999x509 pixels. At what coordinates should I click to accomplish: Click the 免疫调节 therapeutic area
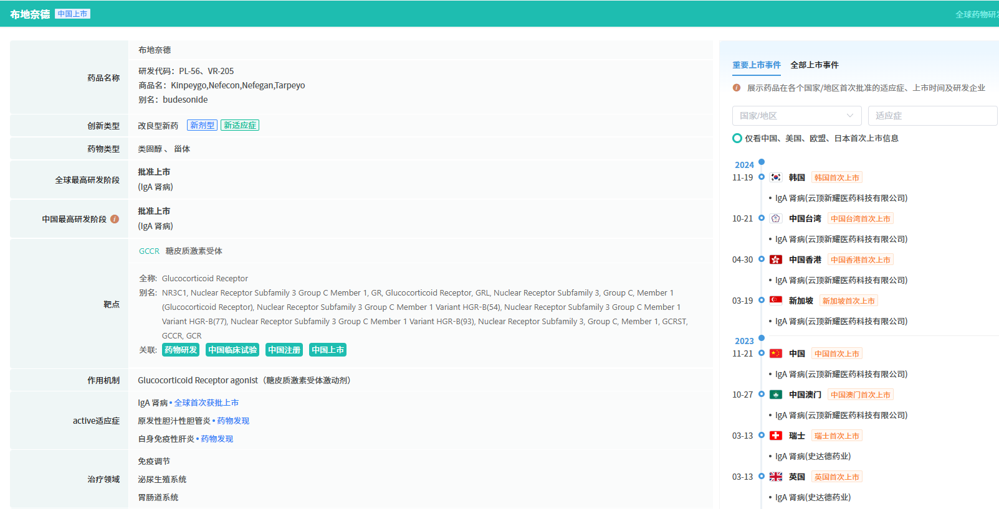click(154, 461)
